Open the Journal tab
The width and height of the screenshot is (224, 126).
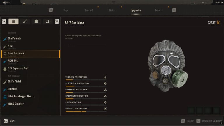(89, 10)
